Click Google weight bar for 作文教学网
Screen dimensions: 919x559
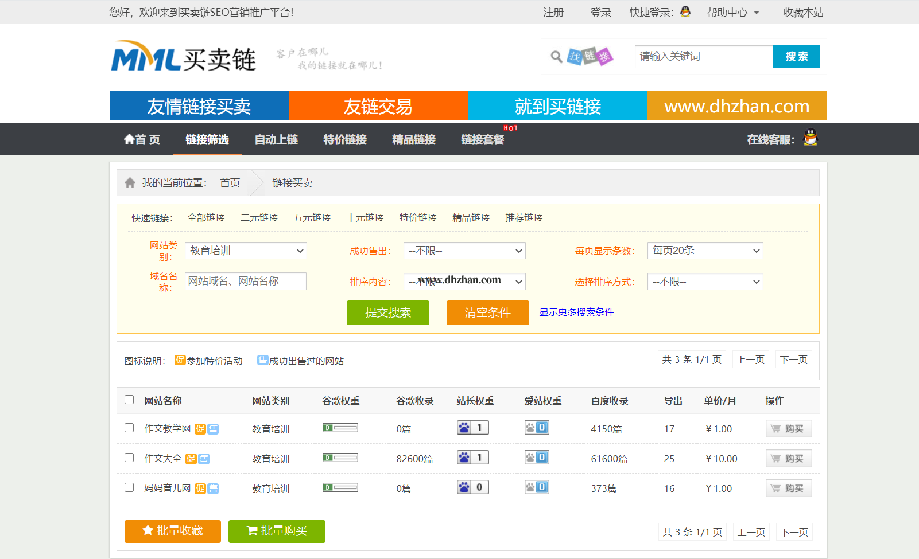click(x=340, y=428)
